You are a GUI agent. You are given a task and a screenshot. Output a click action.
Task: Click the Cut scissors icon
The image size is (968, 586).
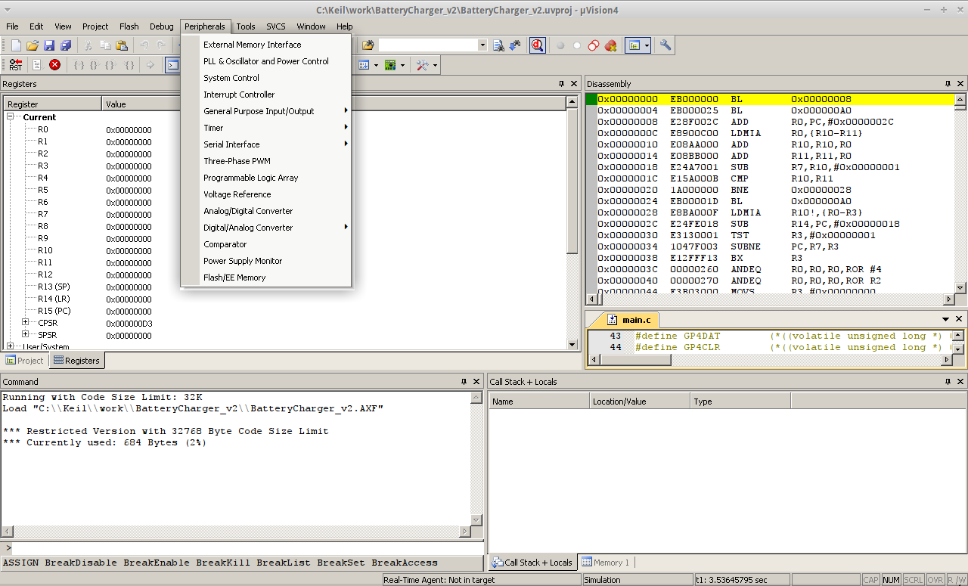coord(88,45)
